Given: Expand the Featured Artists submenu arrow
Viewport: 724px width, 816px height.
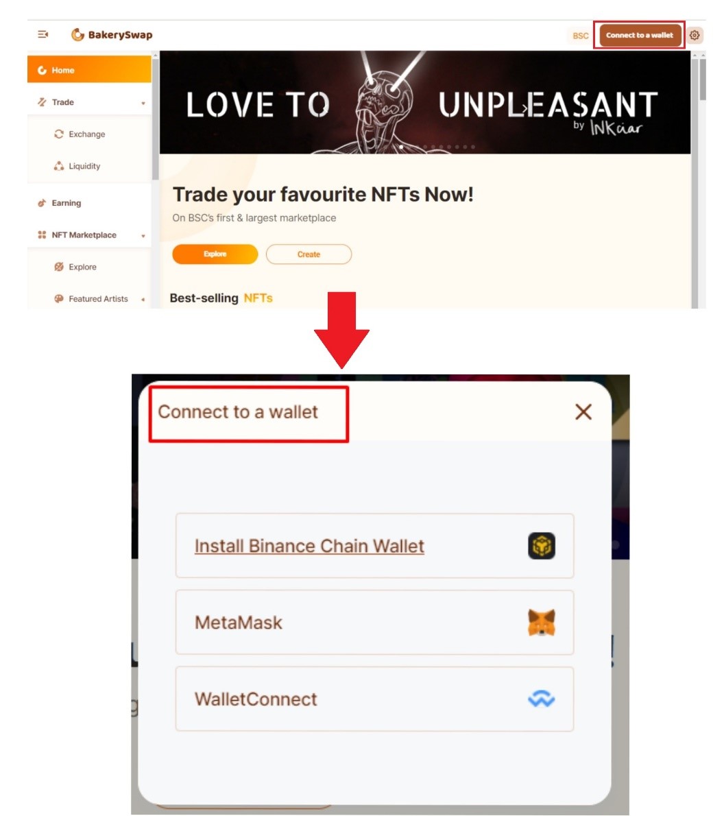Looking at the screenshot, I should 143,299.
